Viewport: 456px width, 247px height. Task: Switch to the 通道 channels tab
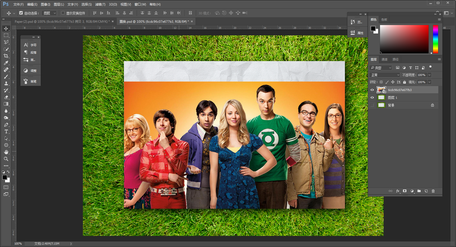click(384, 59)
